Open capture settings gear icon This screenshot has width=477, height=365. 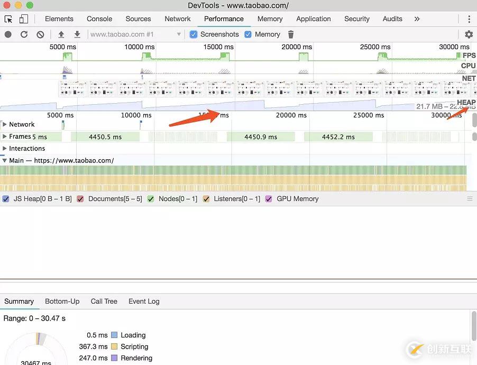[469, 34]
